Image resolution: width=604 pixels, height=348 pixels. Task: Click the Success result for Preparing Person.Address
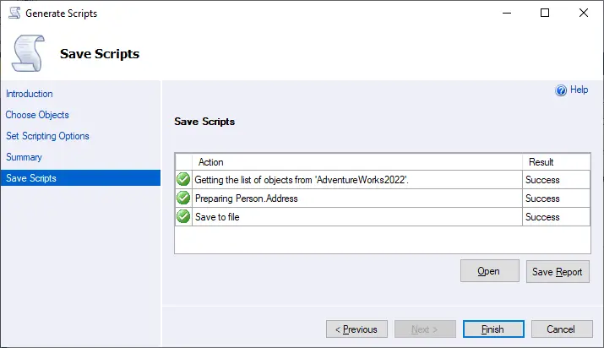point(542,198)
